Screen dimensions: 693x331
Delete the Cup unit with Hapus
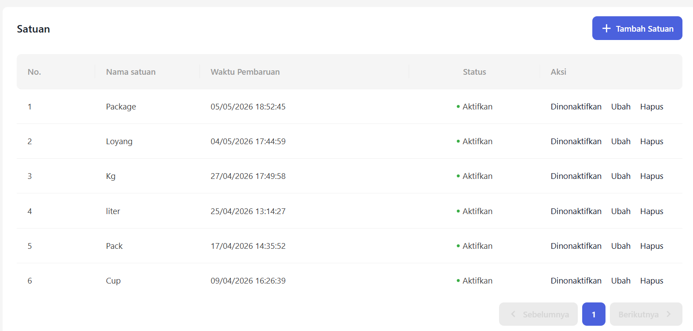click(x=652, y=280)
